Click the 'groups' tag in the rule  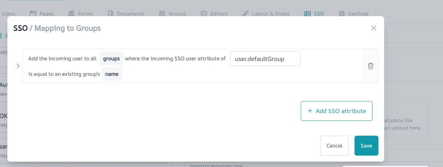[x=111, y=59]
